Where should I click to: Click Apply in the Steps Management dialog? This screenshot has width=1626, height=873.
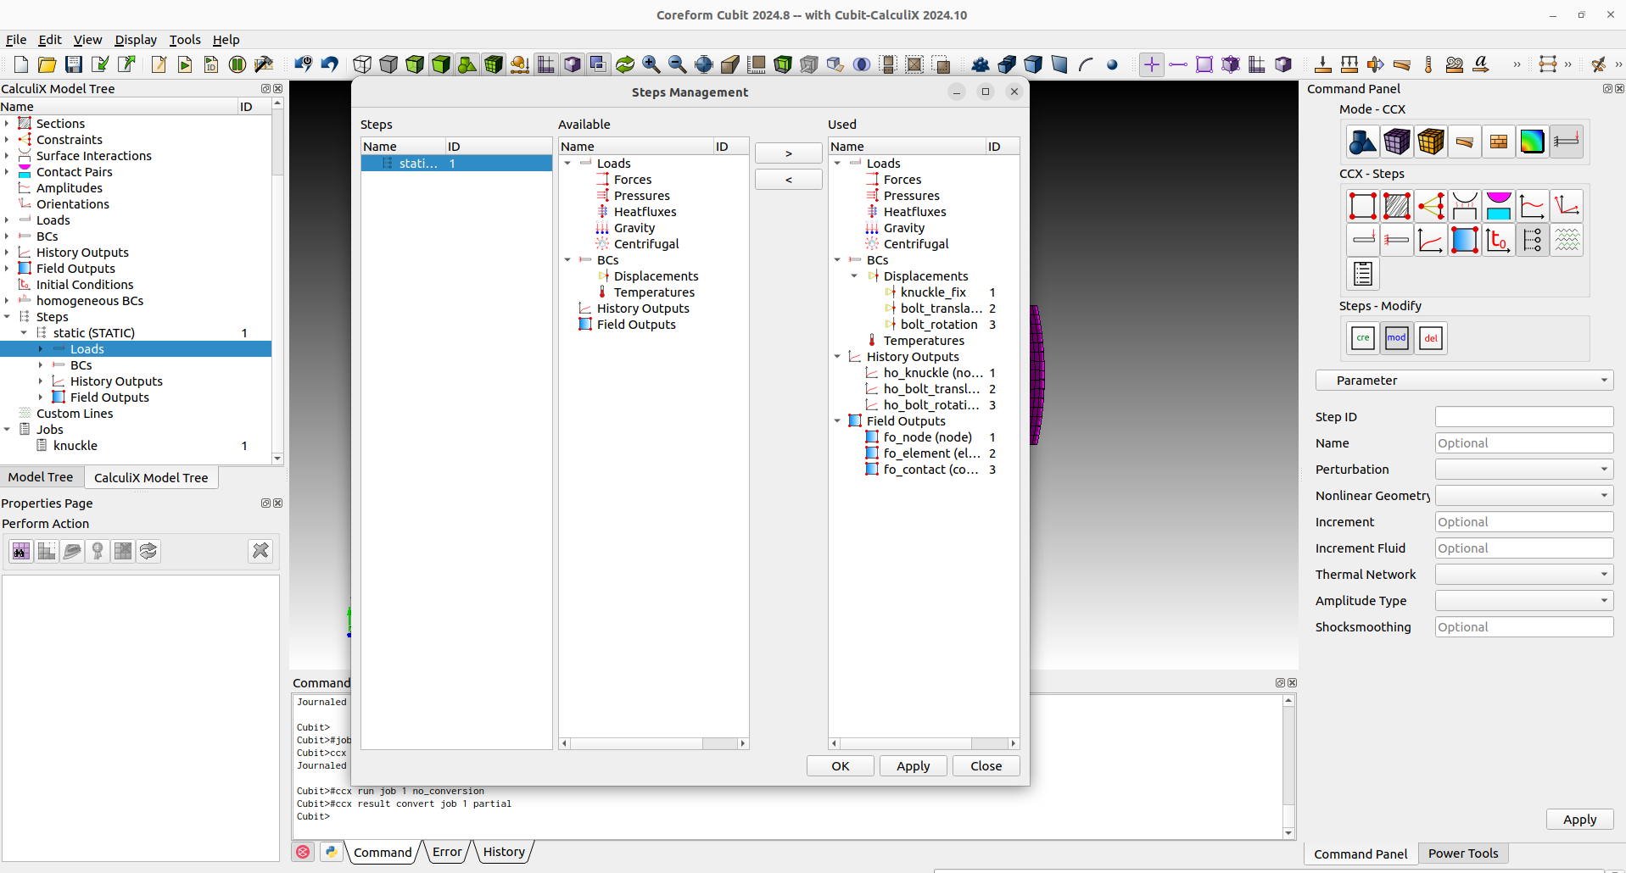coord(913,765)
